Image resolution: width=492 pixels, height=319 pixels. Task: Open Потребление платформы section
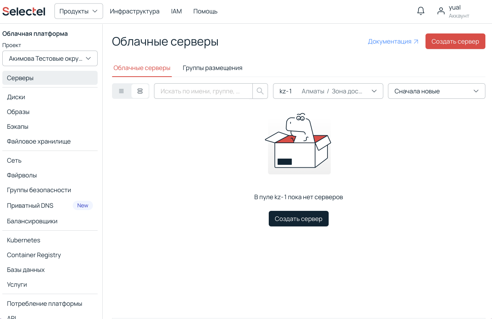coord(50,303)
